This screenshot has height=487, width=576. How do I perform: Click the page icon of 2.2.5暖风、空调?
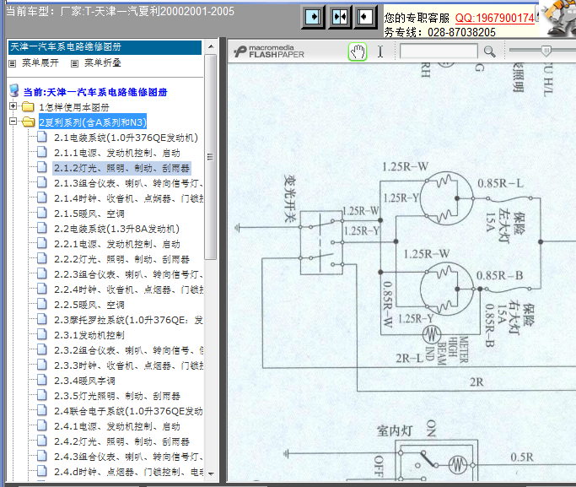pos(42,304)
